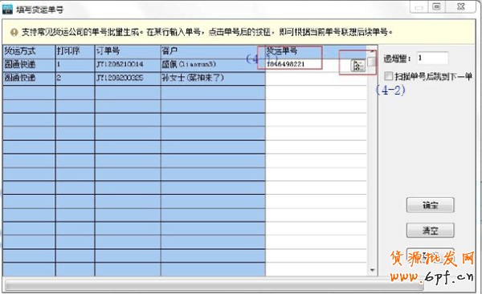Select customer cell 孙女士 (菜神来了)
This screenshot has height=294, width=482.
213,78
